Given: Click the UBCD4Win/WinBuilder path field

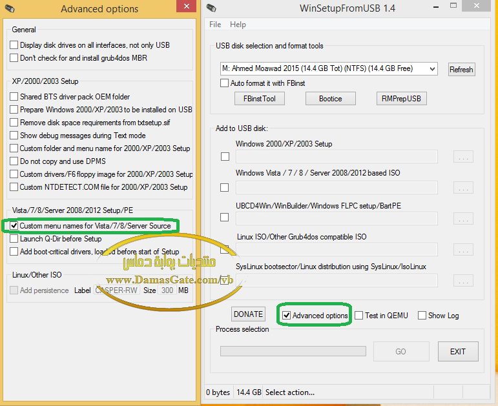Looking at the screenshot, I should (x=337, y=219).
